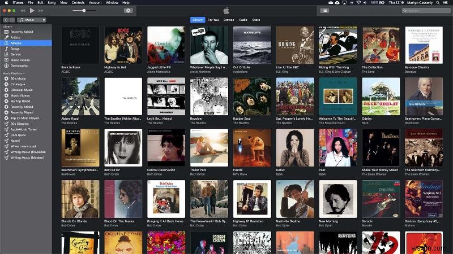Skip to the previous track
The width and height of the screenshot is (453, 254).
pos(23,11)
